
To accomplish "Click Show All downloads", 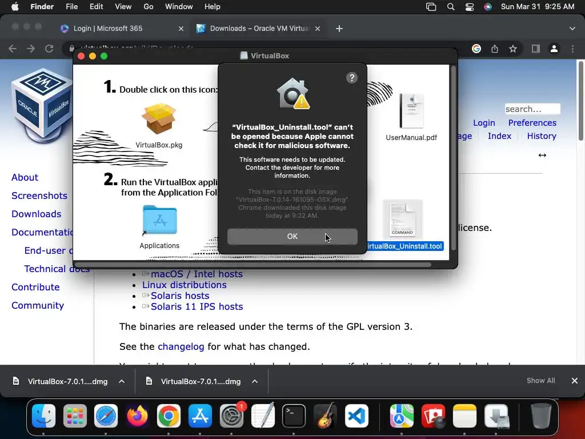I will tap(540, 381).
